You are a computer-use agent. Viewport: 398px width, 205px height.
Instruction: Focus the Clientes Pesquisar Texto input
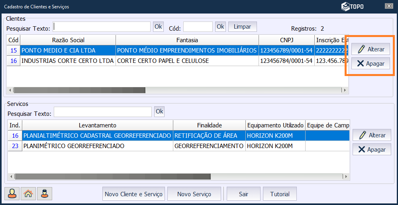click(102, 27)
